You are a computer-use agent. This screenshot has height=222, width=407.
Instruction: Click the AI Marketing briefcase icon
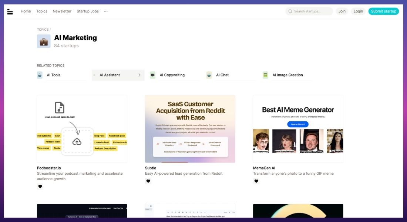(x=44, y=41)
